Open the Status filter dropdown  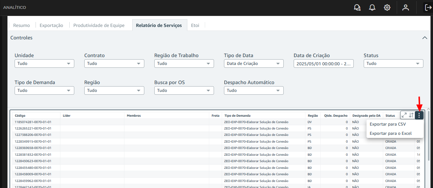click(393, 63)
